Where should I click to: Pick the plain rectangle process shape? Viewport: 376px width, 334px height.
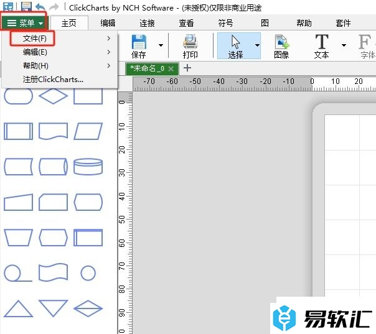coord(88,96)
